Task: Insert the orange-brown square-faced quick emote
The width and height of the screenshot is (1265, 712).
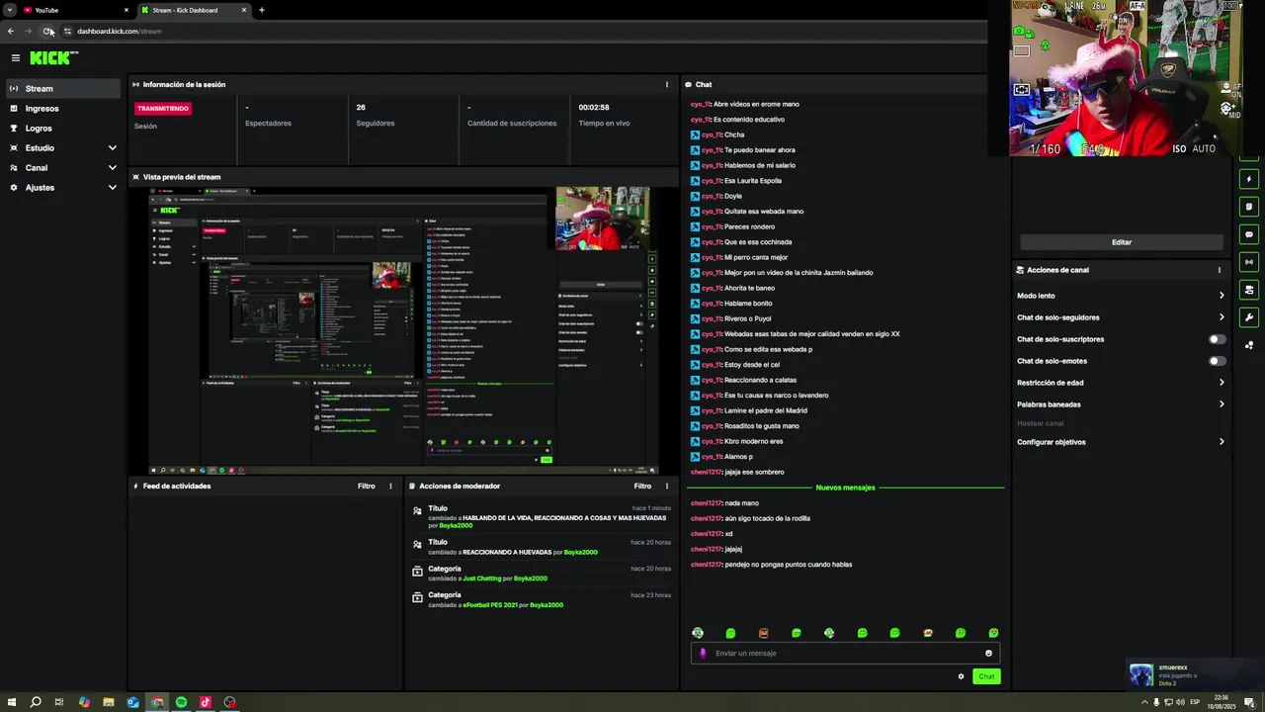Action: pyautogui.click(x=763, y=633)
